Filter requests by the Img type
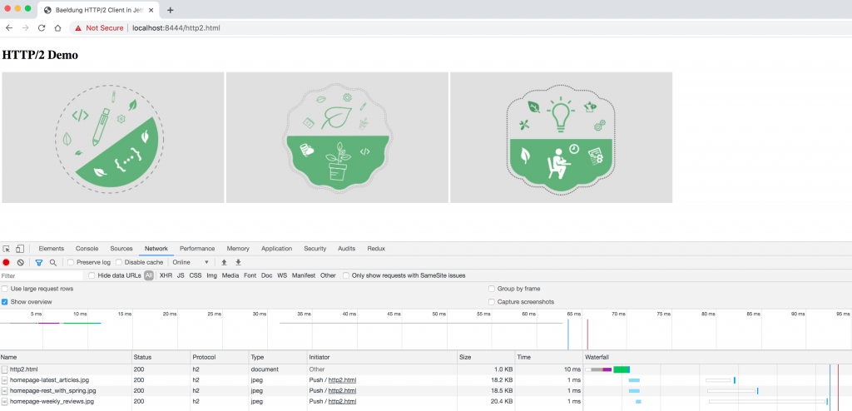This screenshot has height=411, width=852. [212, 275]
